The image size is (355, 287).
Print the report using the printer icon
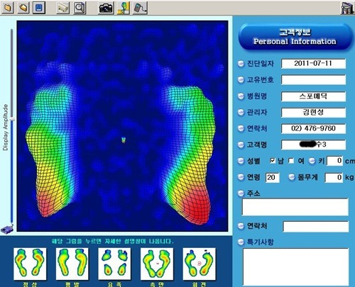coord(63,8)
